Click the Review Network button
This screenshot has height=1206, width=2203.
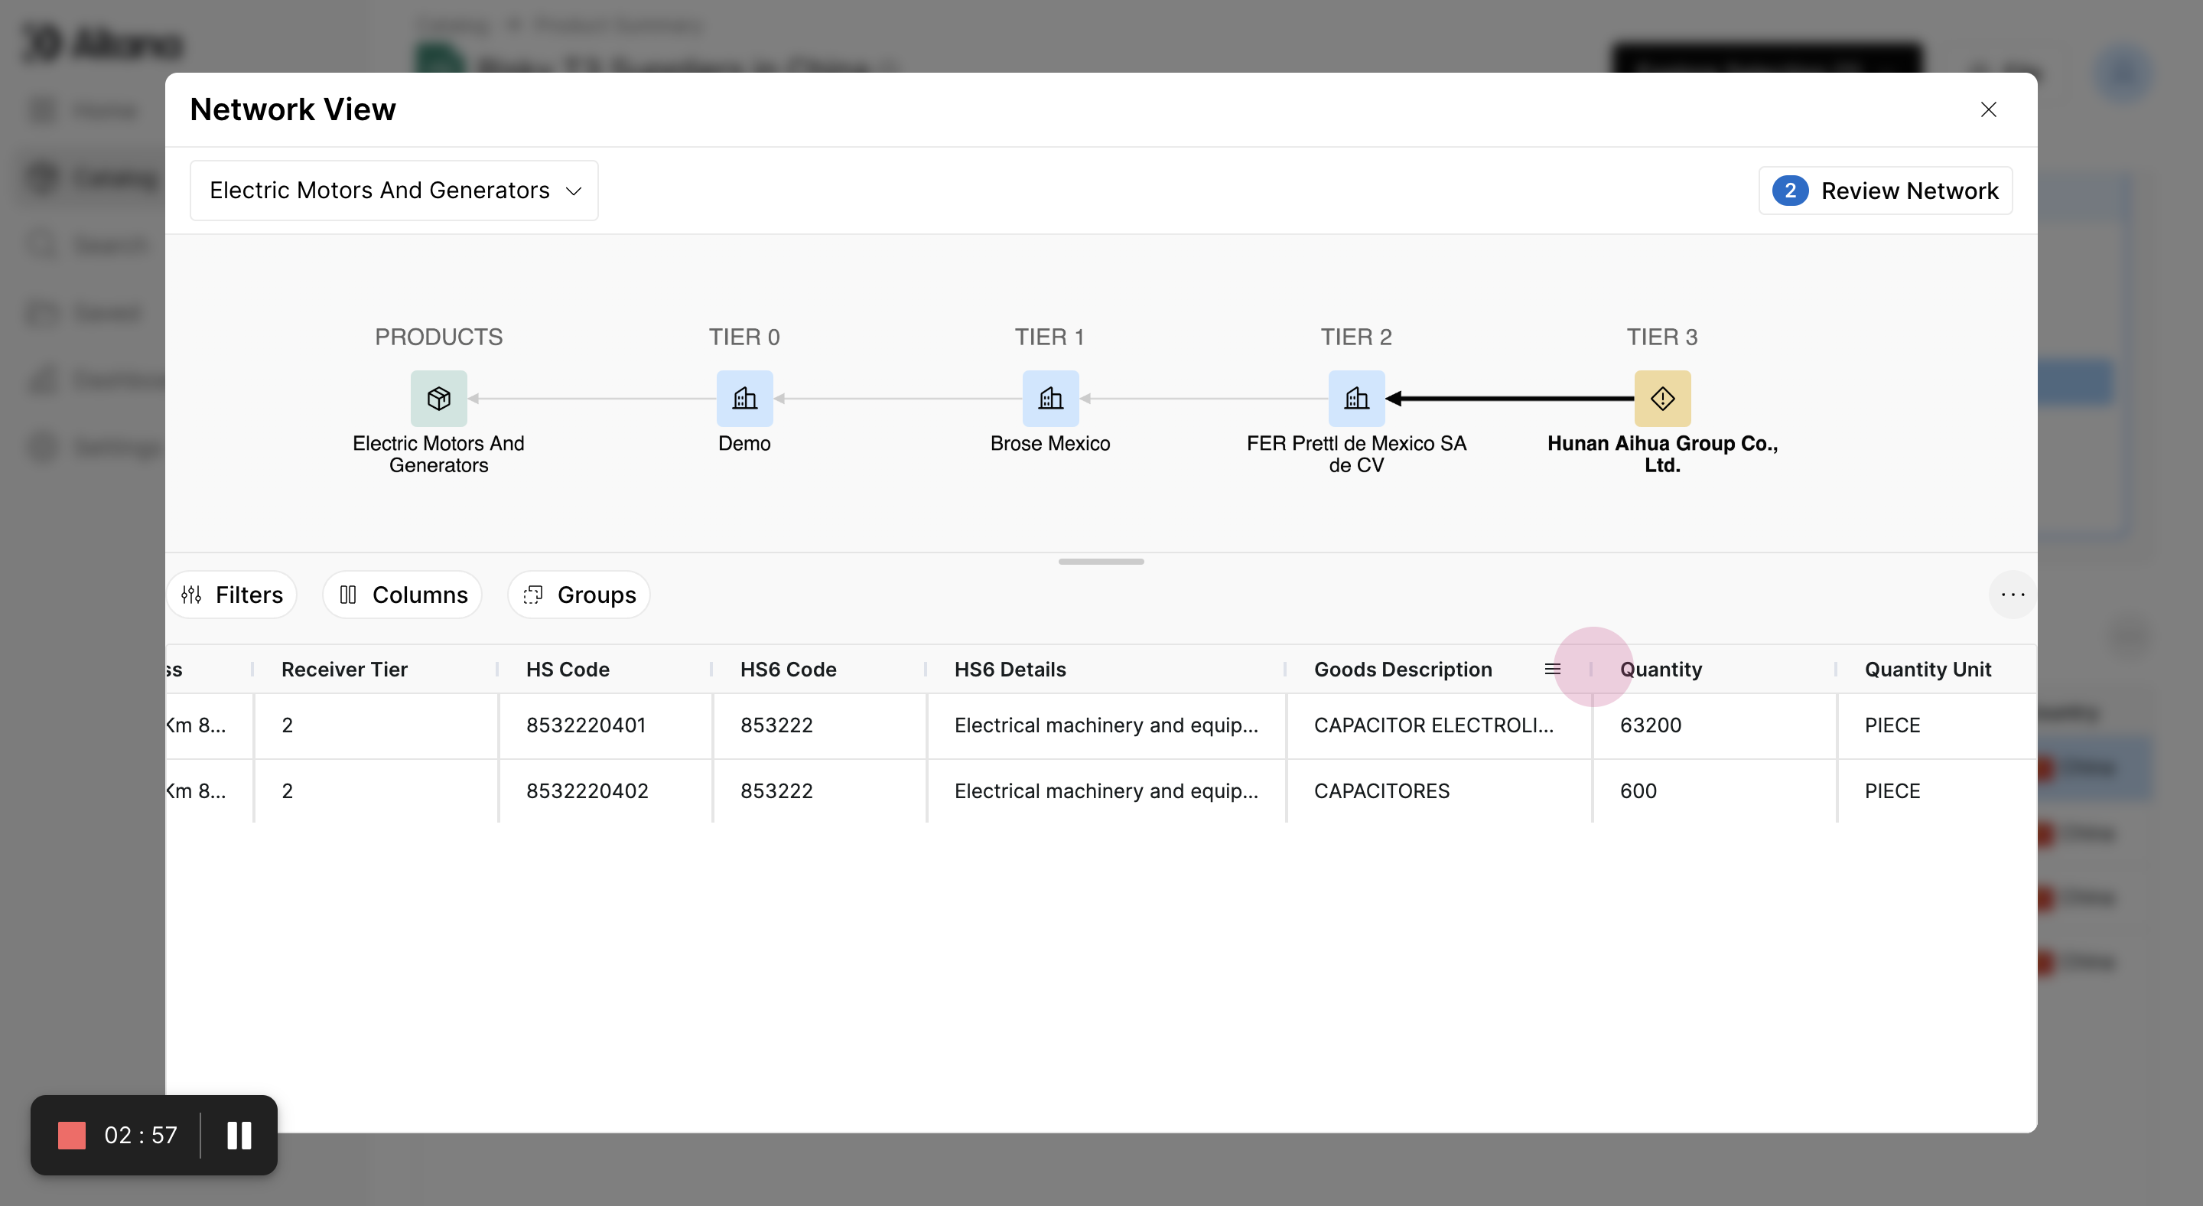[1885, 190]
